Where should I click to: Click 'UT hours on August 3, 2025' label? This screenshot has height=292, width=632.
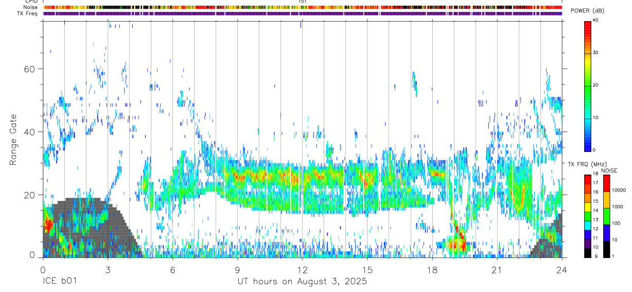coord(302,282)
